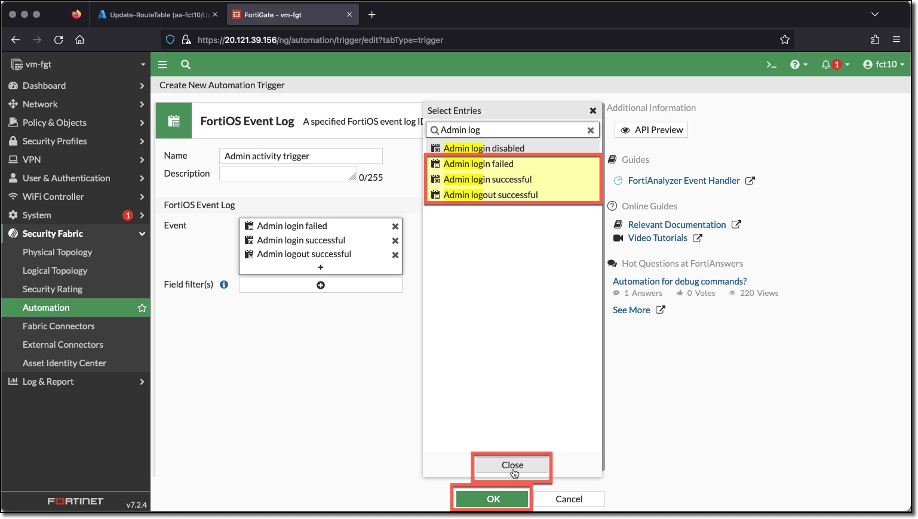This screenshot has height=519, width=918.
Task: Open Firefox application menu
Action: (x=896, y=40)
